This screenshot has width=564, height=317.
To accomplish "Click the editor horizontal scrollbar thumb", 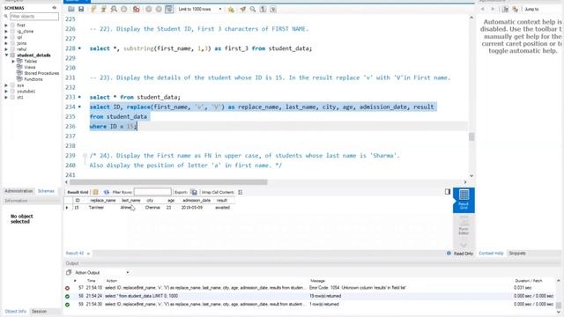I will [168, 182].
